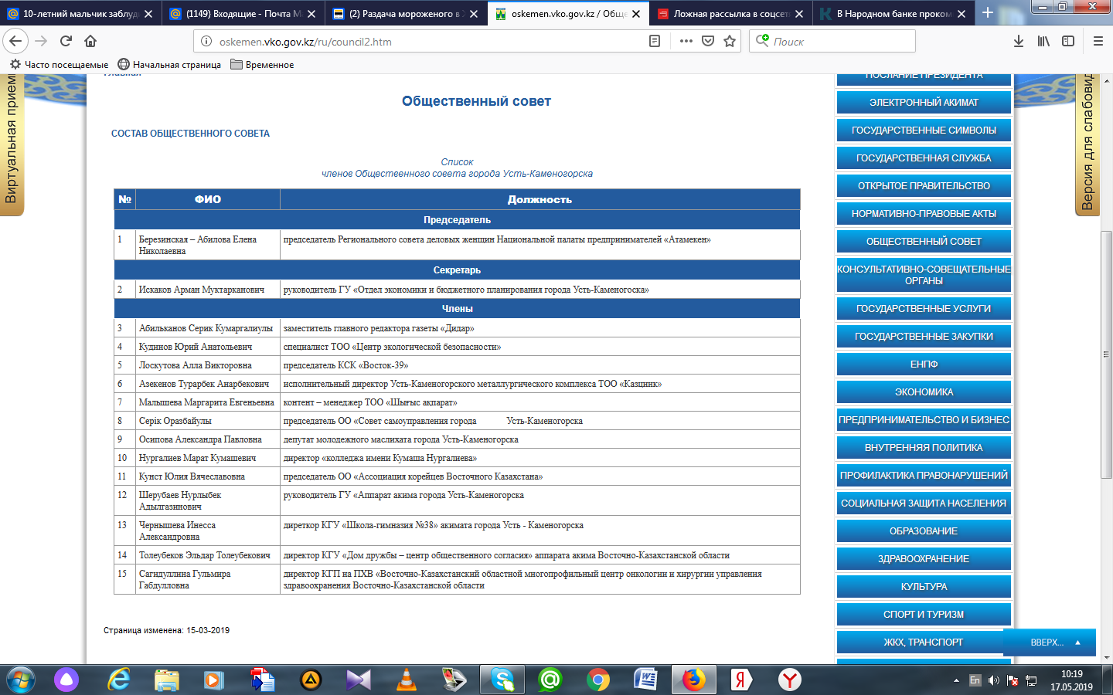Open 'Временное' bookmarks folder
This screenshot has height=695, width=1113.
262,65
